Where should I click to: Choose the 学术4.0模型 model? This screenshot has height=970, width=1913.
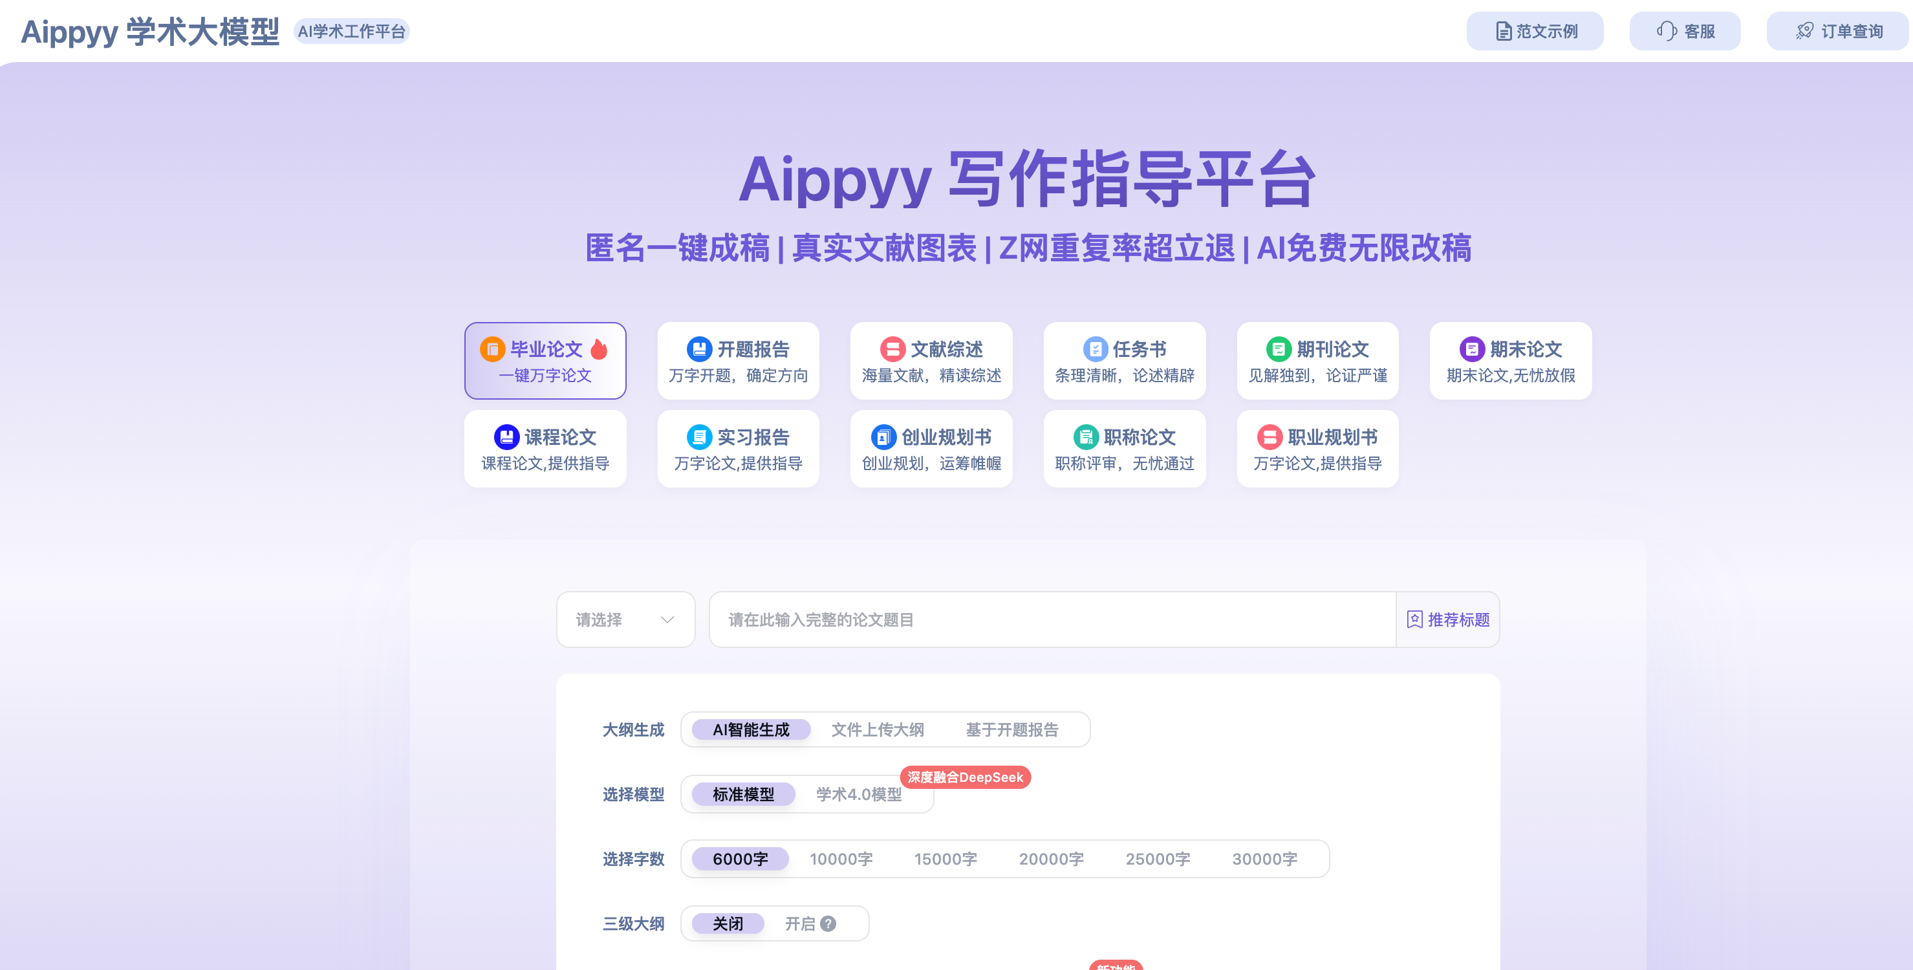coord(858,794)
